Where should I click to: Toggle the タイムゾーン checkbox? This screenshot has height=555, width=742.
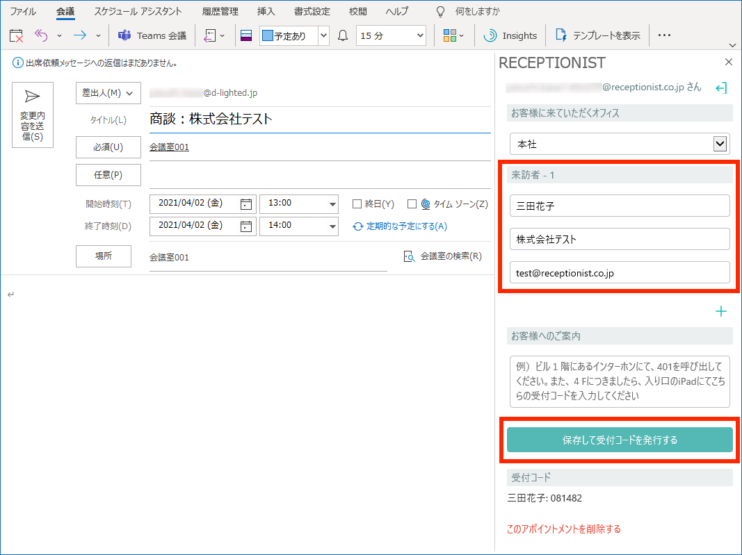point(412,204)
